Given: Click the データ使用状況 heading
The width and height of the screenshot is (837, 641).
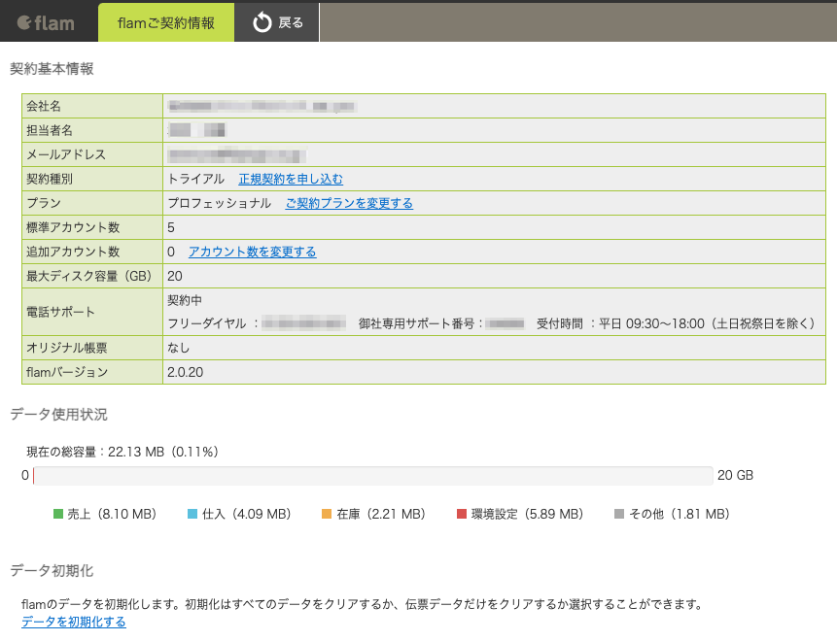Looking at the screenshot, I should tap(58, 415).
